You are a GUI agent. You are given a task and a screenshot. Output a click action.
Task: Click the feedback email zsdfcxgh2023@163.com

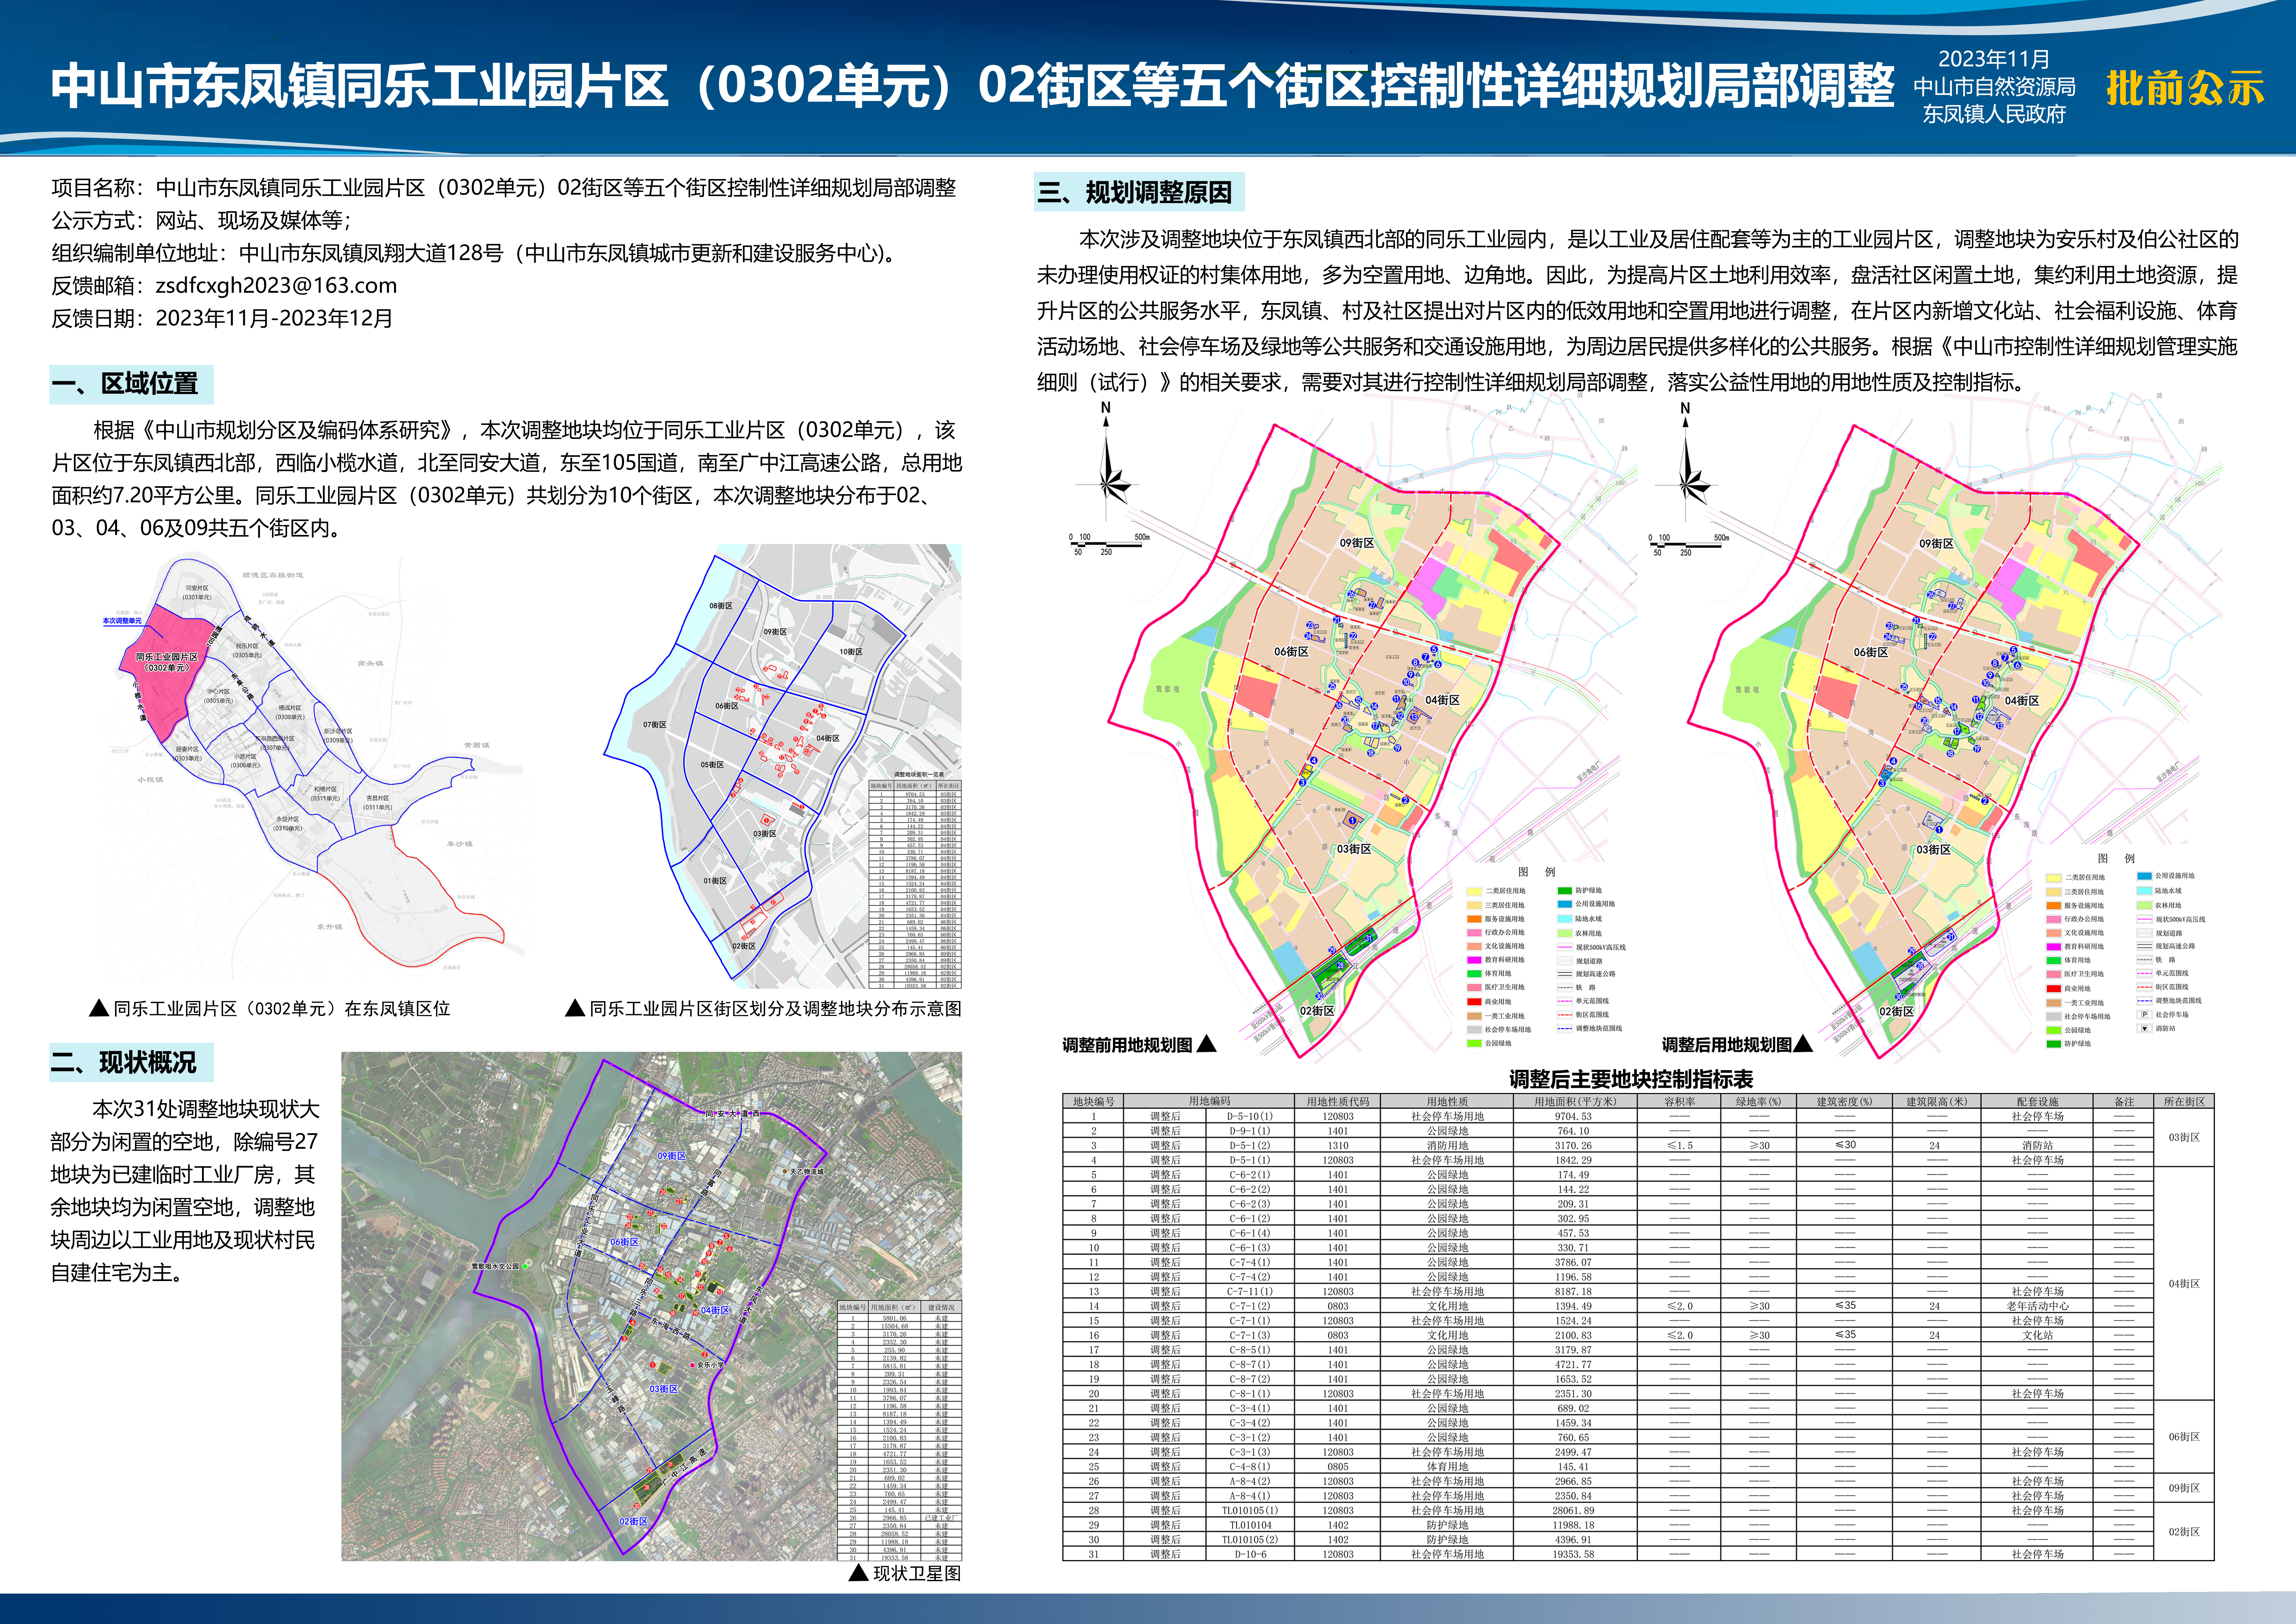pyautogui.click(x=276, y=286)
